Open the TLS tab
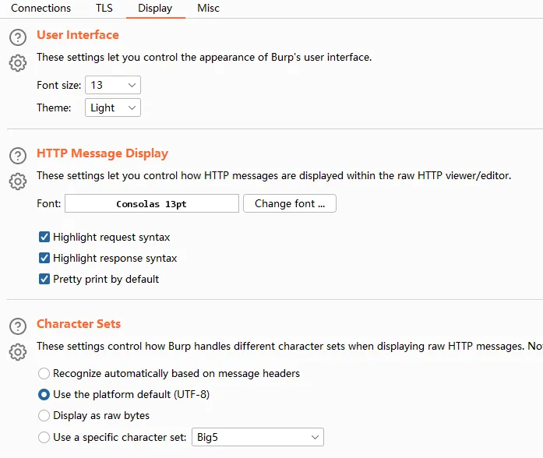Viewport: 543px width, 458px height. coord(104,9)
